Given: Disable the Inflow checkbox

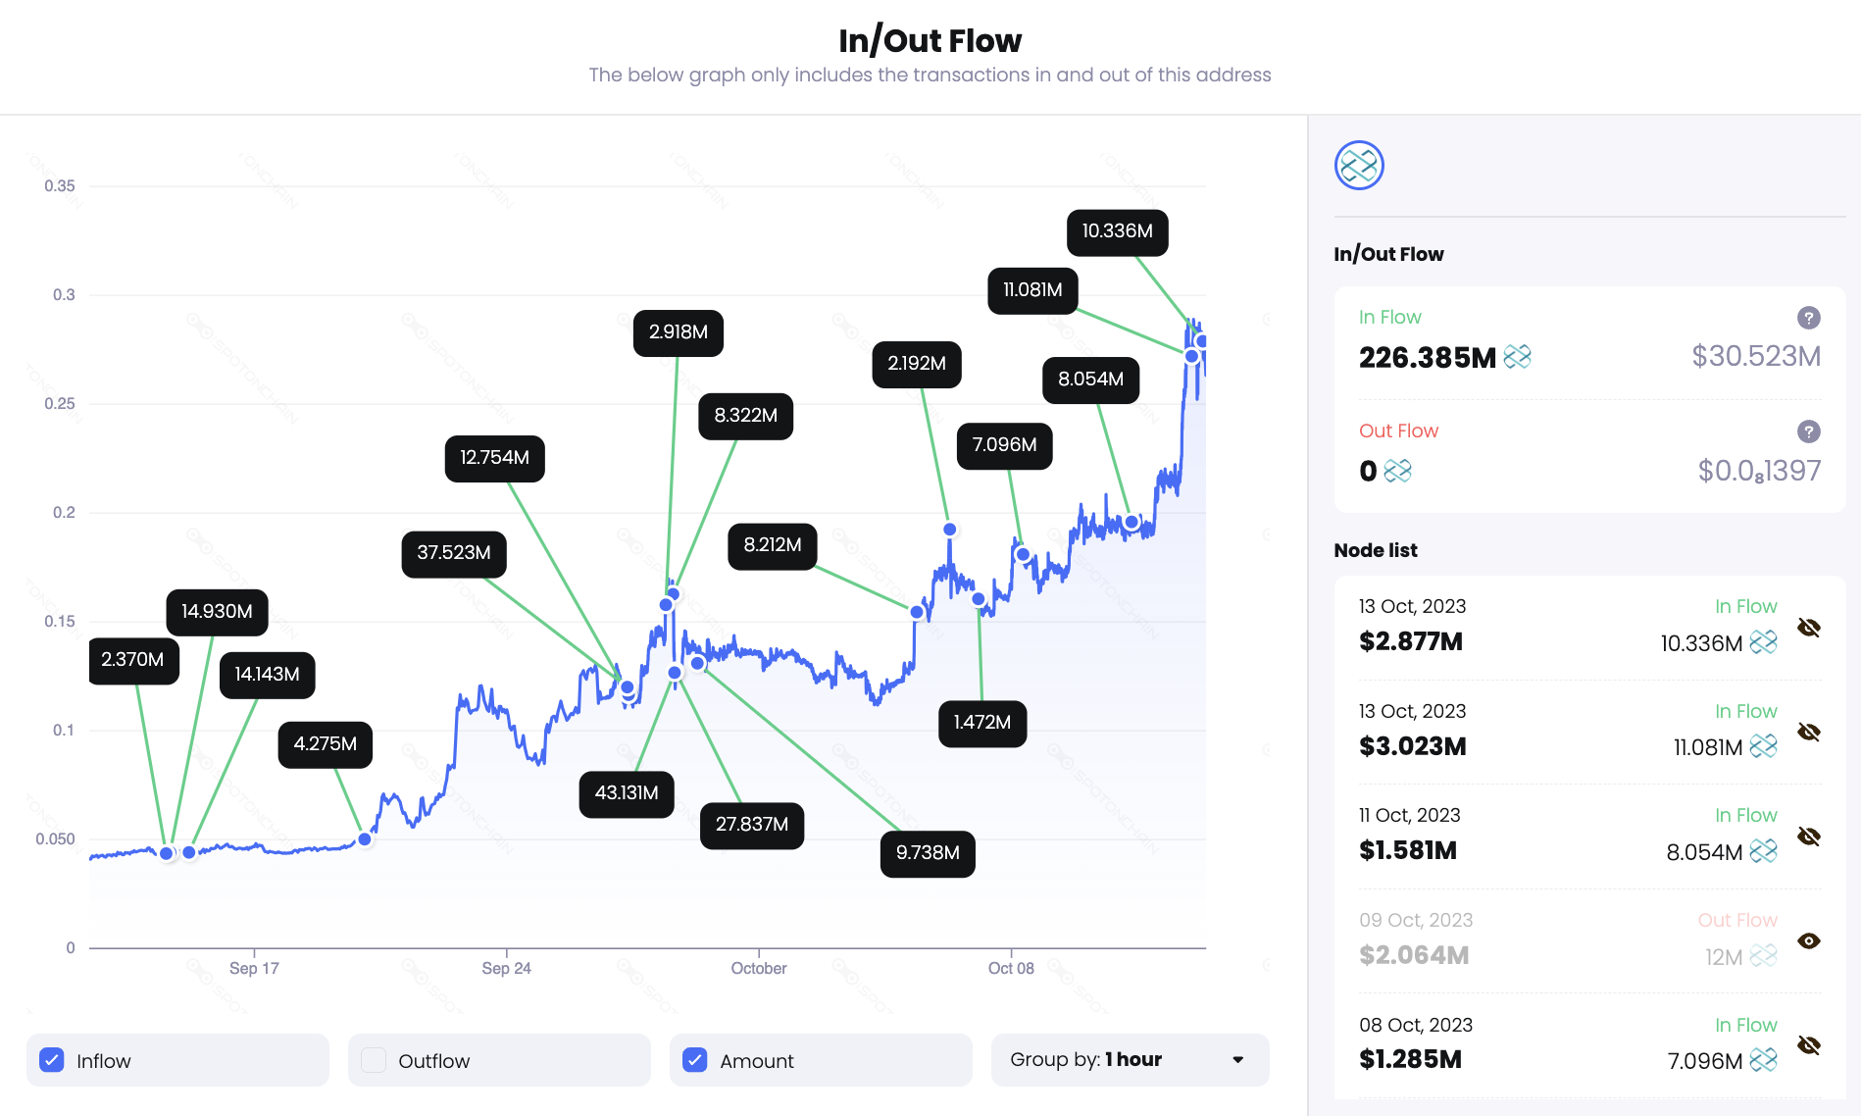Looking at the screenshot, I should coord(51,1060).
